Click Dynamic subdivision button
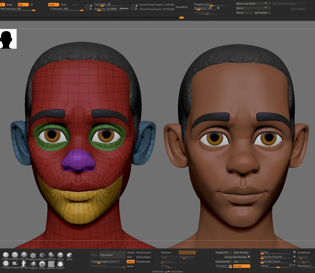Viewport: 315px width, 273px height. click(169, 253)
